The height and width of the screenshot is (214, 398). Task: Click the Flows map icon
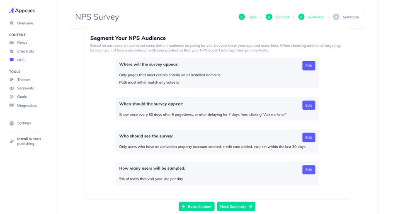(x=12, y=43)
